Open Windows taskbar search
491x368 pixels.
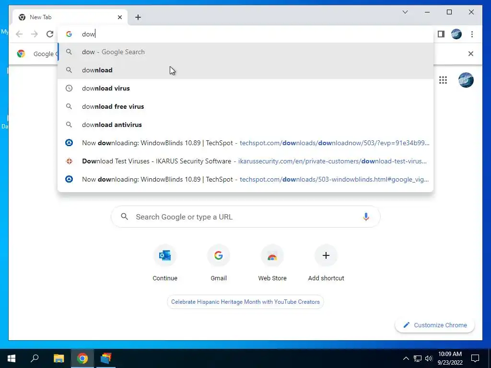(35, 358)
